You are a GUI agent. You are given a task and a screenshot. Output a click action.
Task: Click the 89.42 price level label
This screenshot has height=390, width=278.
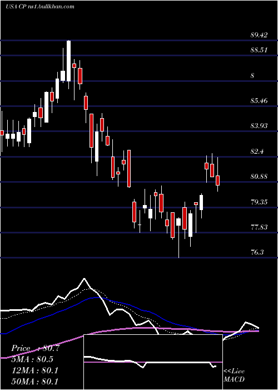[x=259, y=35]
